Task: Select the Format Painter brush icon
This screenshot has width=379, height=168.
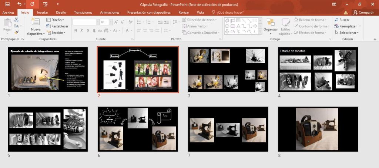Action: pos(16,33)
